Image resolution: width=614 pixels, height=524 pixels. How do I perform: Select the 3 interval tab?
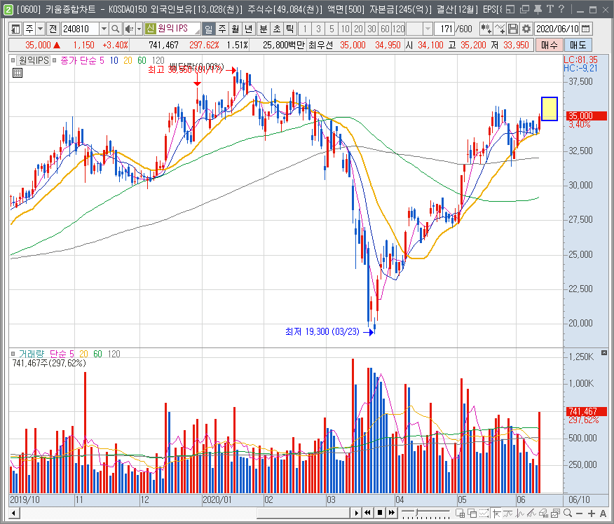click(x=318, y=29)
